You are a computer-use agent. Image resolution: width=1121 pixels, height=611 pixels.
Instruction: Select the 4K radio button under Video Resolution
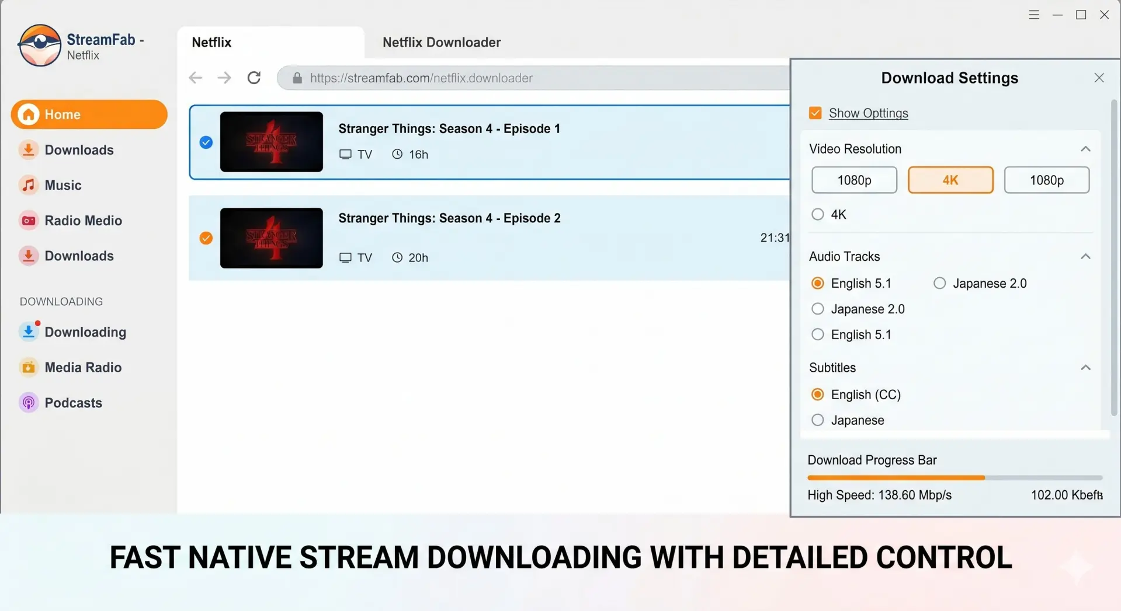[818, 214]
